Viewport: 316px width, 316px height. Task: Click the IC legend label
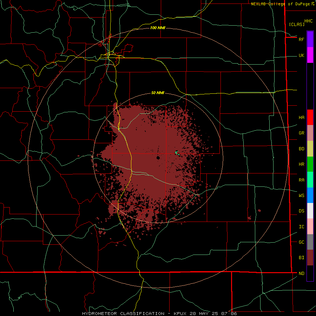pyautogui.click(x=301, y=227)
